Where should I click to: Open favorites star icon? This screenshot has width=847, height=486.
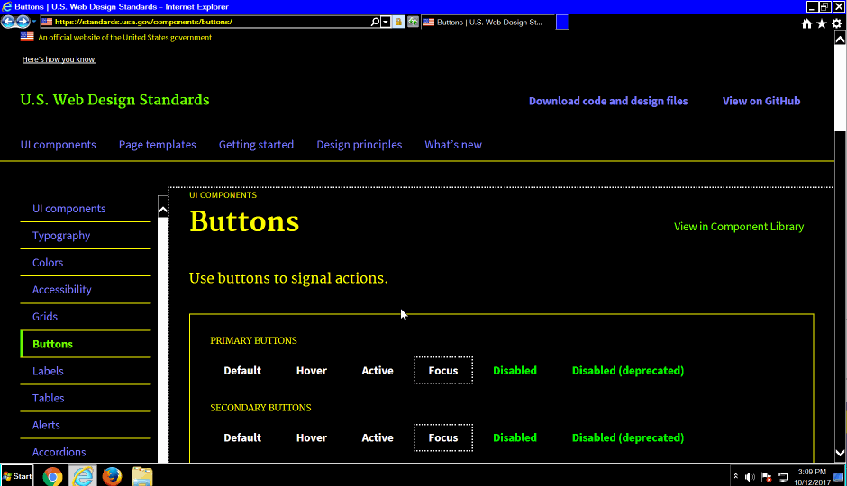click(x=822, y=23)
